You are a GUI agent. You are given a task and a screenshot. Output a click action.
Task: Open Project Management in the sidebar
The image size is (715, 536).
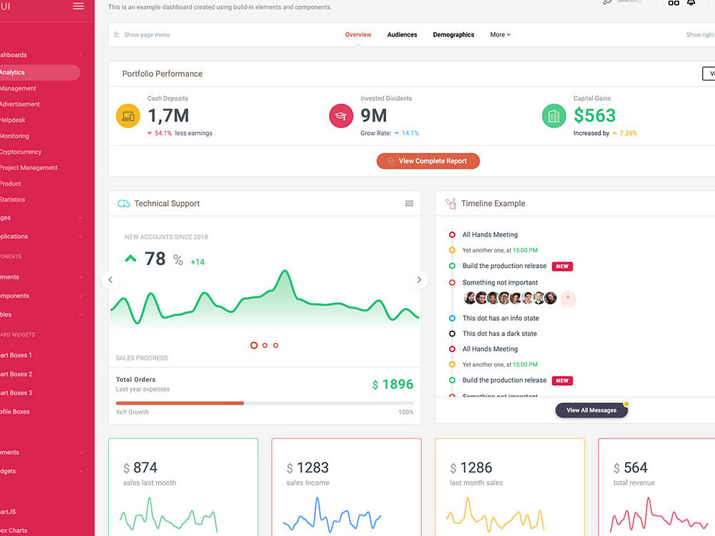[x=29, y=168]
